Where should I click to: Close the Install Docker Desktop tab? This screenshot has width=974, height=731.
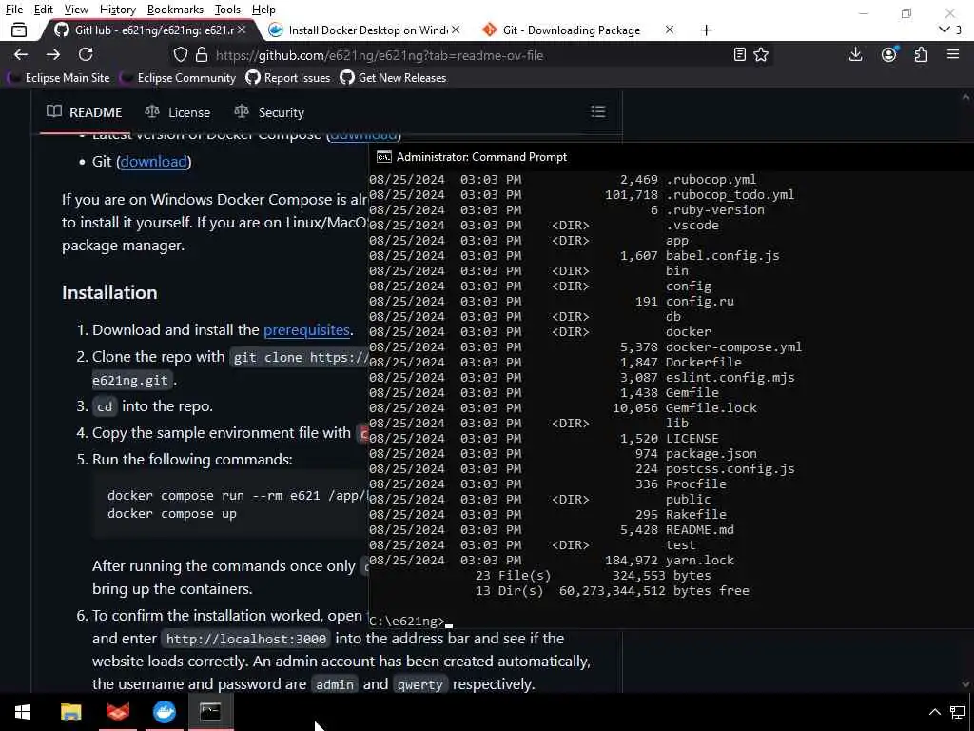pos(456,30)
